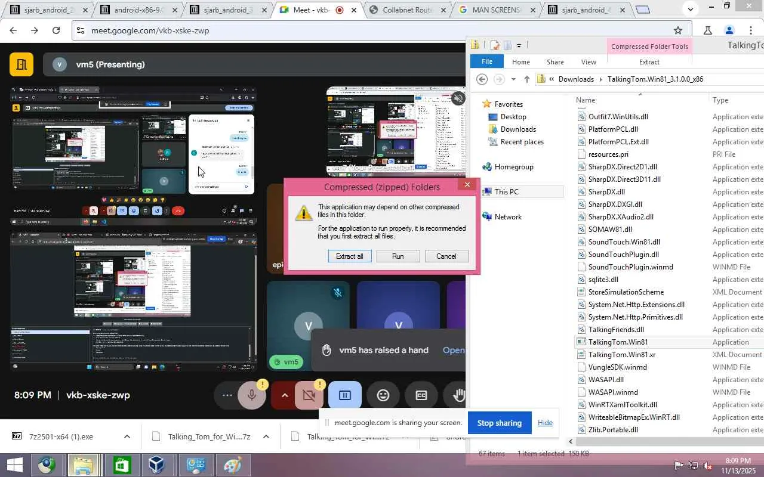Lower the raised hand in Meet controls
The width and height of the screenshot is (764, 477).
click(x=458, y=395)
